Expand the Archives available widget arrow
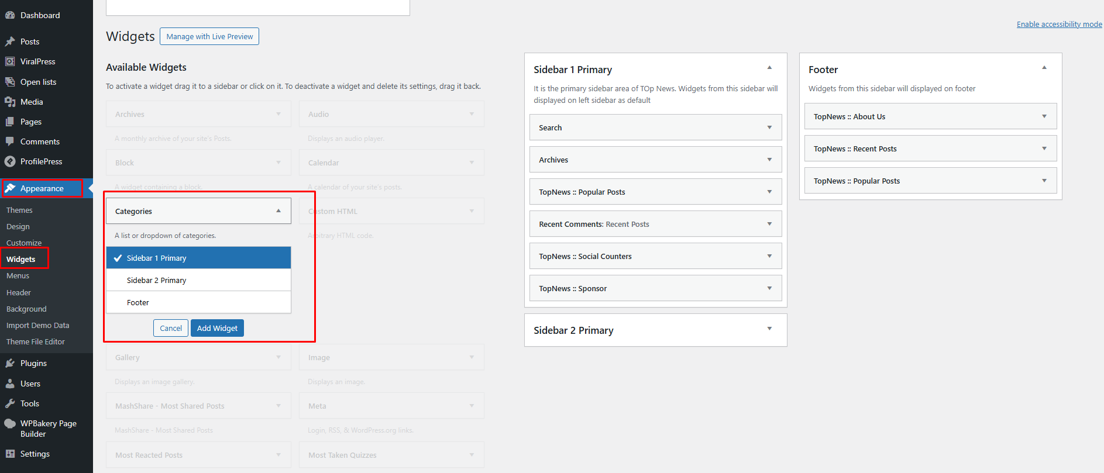The width and height of the screenshot is (1104, 473). [x=278, y=114]
